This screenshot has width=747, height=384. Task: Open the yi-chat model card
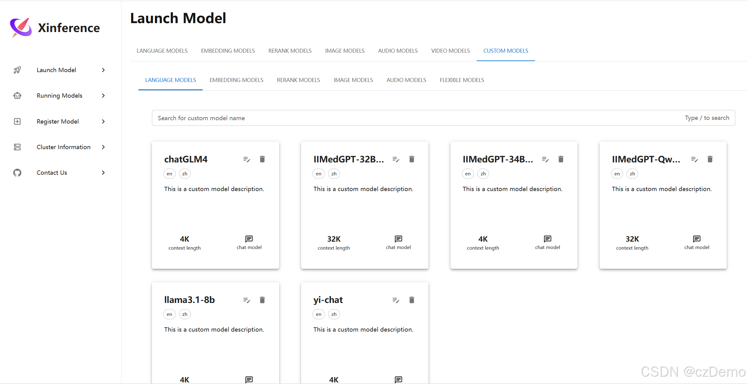pyautogui.click(x=365, y=333)
